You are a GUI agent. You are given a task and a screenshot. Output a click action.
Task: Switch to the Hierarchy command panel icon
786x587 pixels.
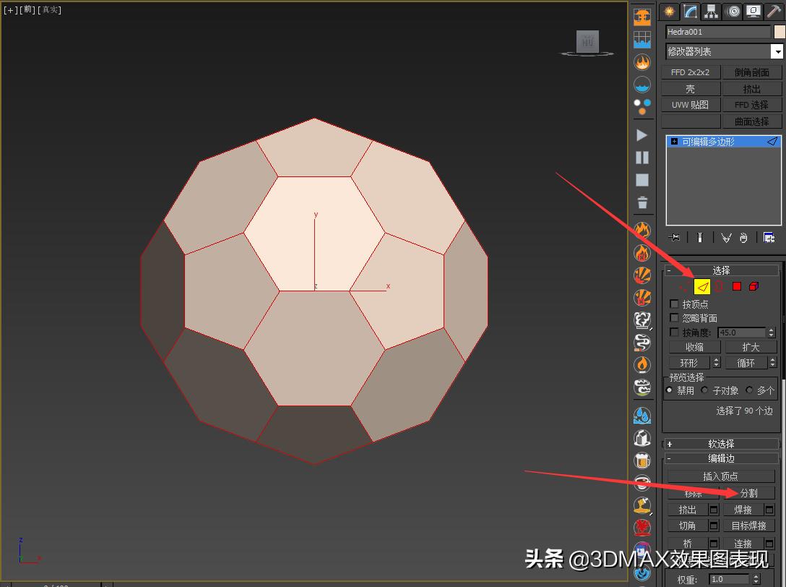click(x=711, y=12)
